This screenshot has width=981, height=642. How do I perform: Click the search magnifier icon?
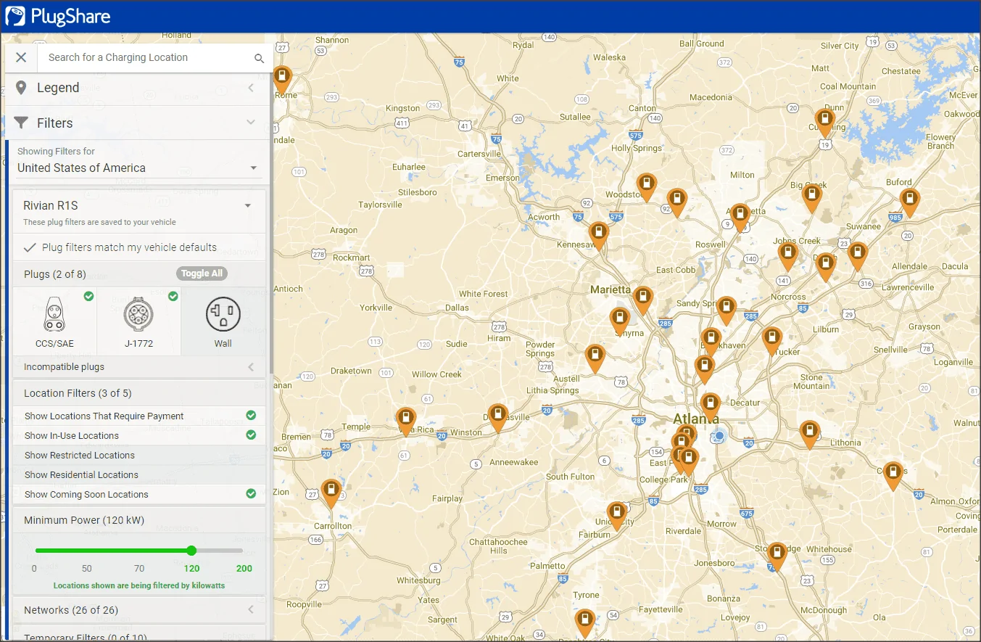coord(259,58)
